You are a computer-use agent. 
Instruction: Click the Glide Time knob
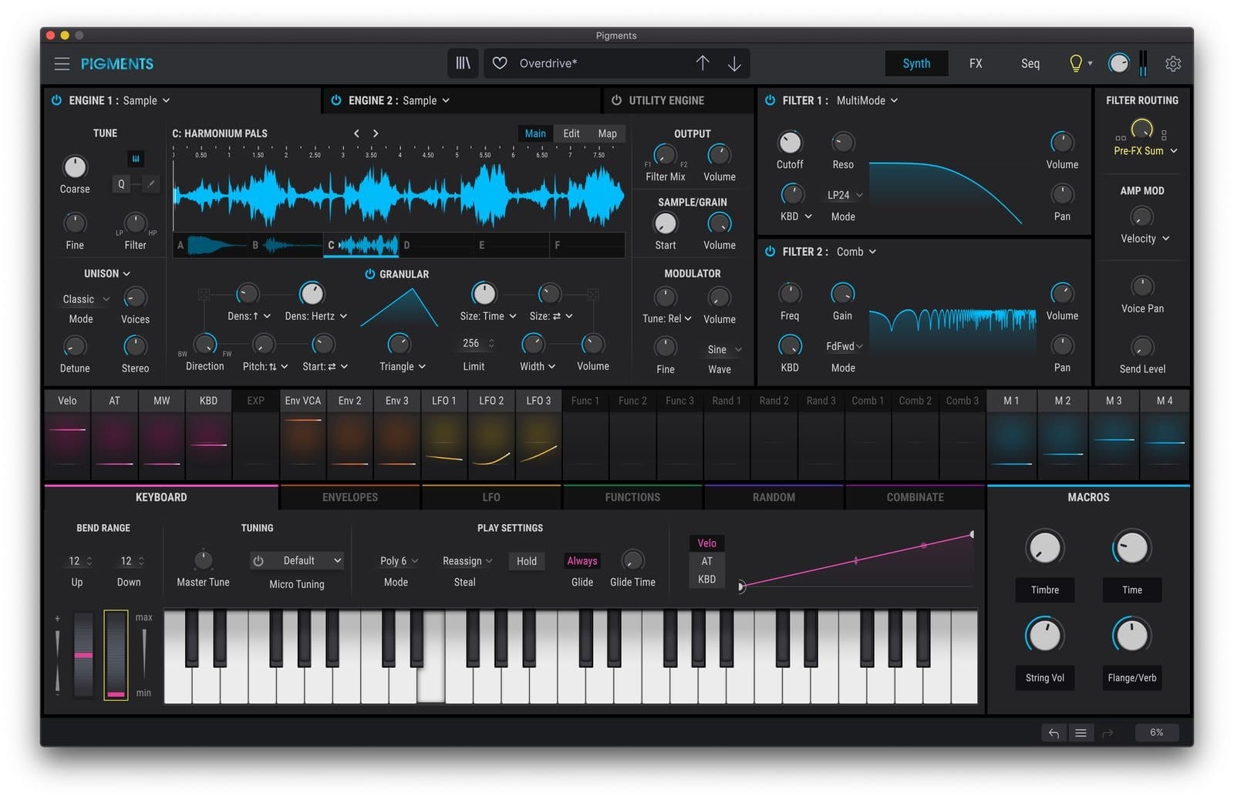point(632,560)
